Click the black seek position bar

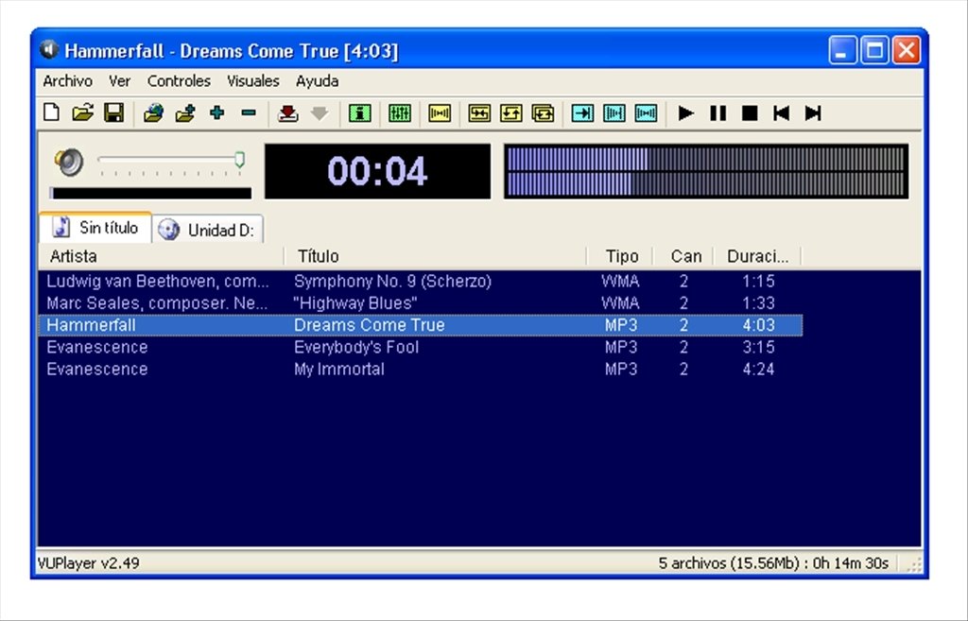click(150, 193)
